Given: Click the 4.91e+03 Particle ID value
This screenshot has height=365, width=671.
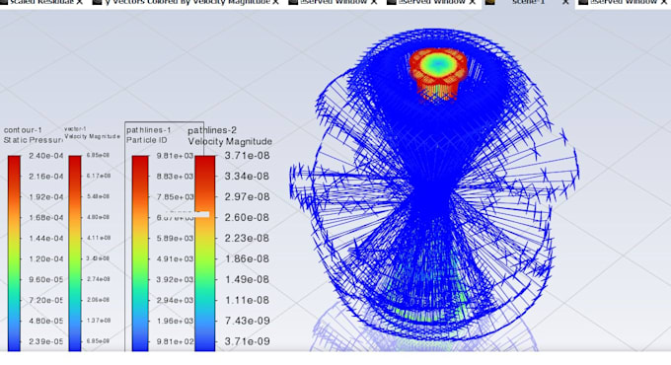Looking at the screenshot, I should pos(175,258).
